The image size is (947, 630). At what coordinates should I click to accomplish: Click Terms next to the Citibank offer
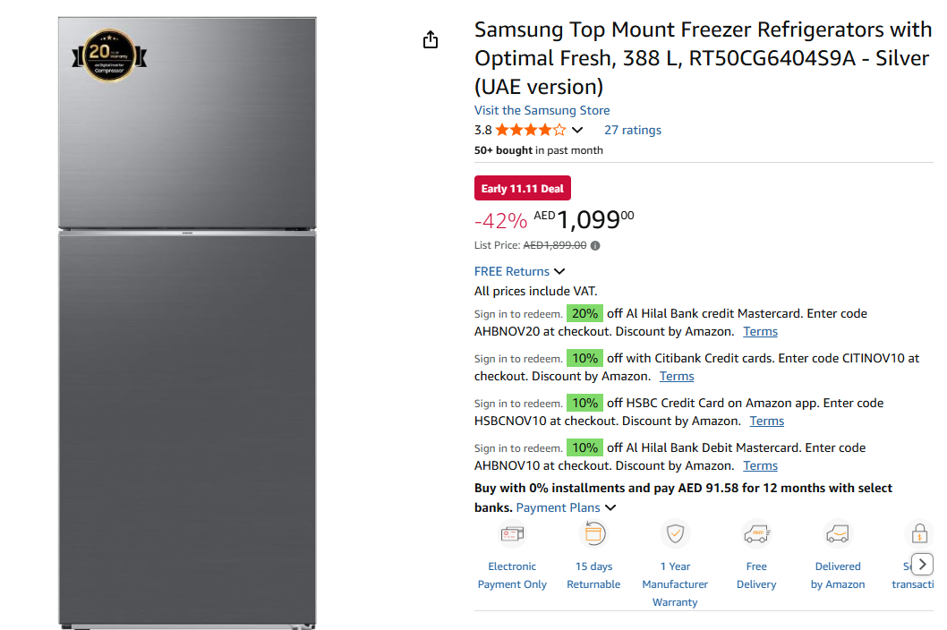coord(677,376)
